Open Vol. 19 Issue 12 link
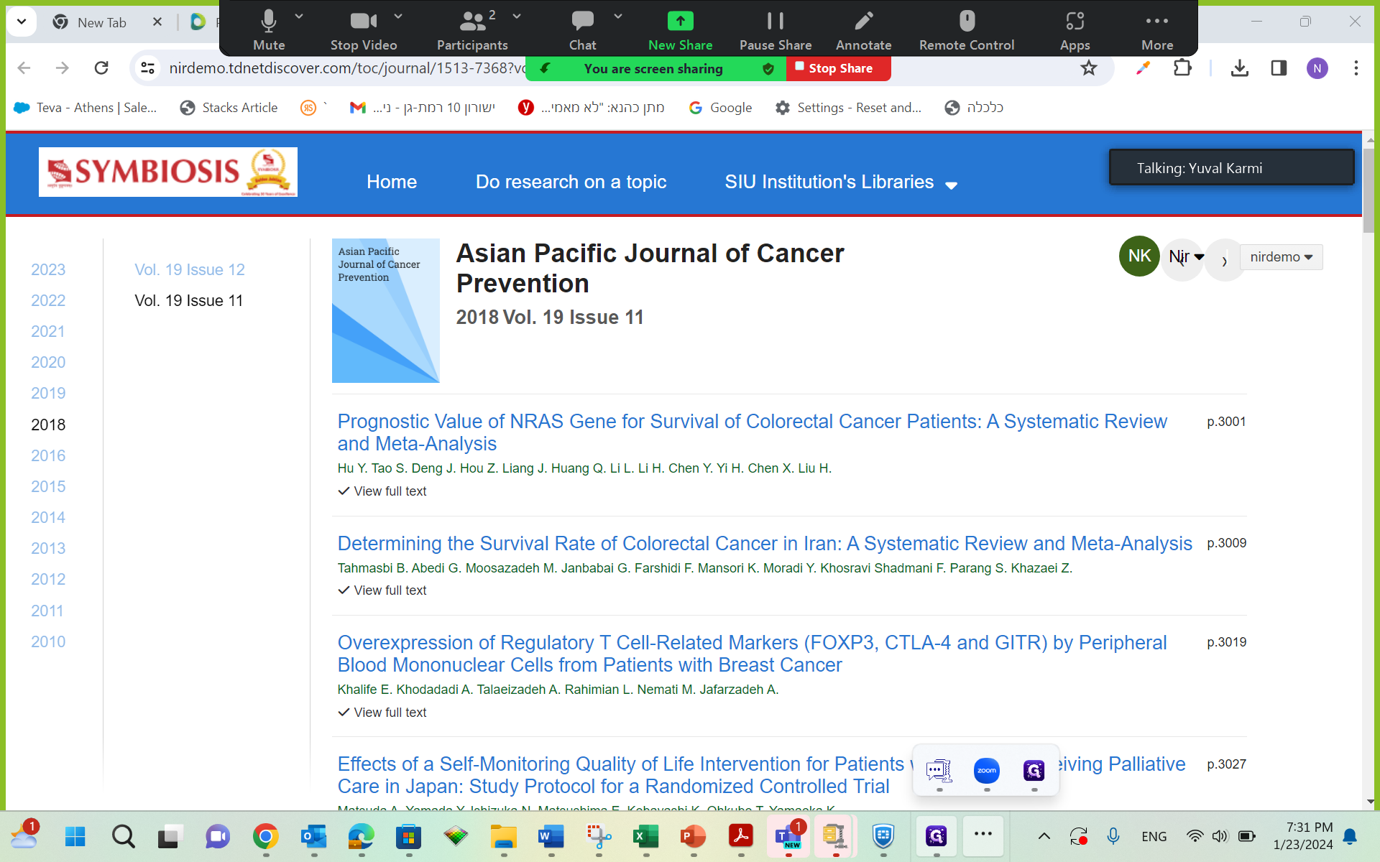Viewport: 1380px width, 862px height. 190,270
